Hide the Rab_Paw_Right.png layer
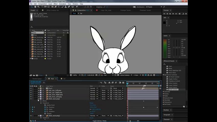Image resolution: width=217 pixels, height=122 pixels. [31, 95]
